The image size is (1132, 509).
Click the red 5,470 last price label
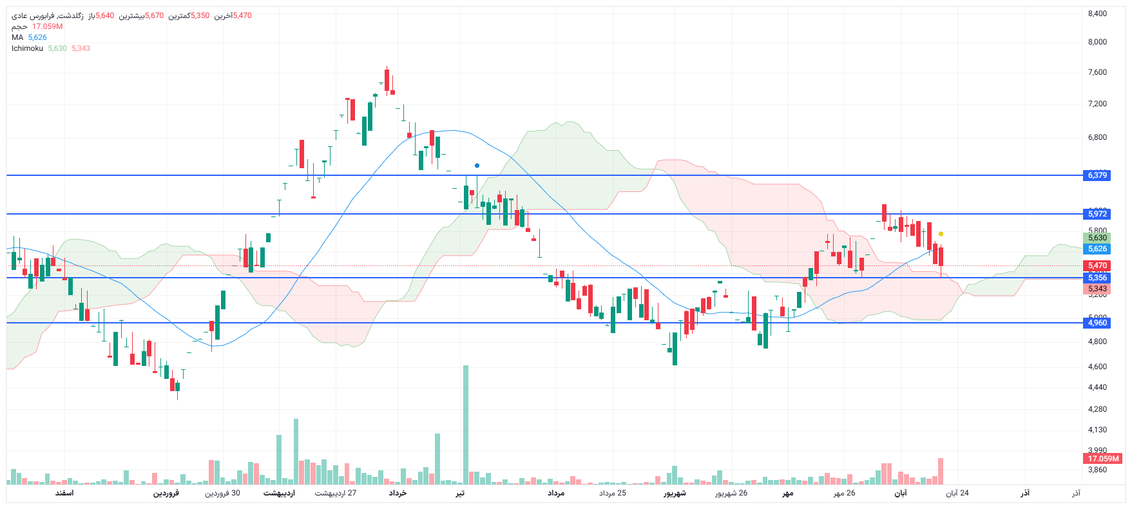pos(1097,265)
